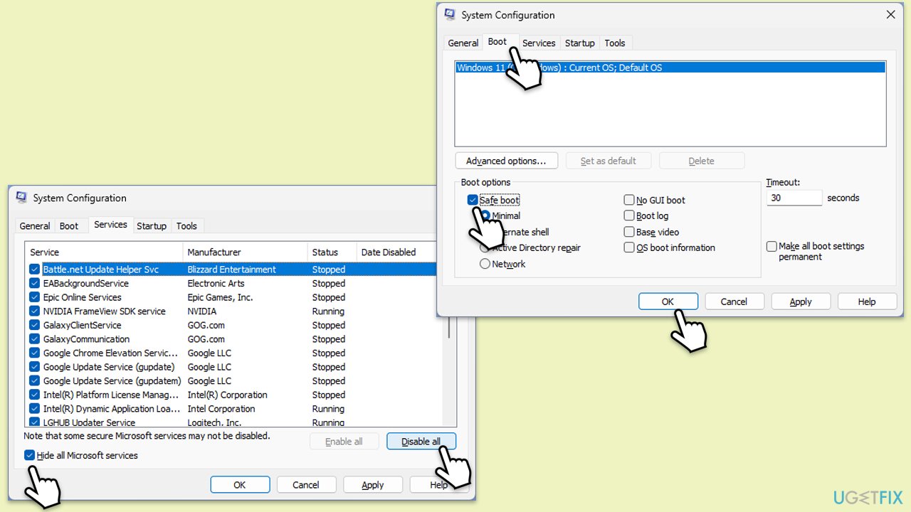Select the Boot tab in Services window

point(69,225)
